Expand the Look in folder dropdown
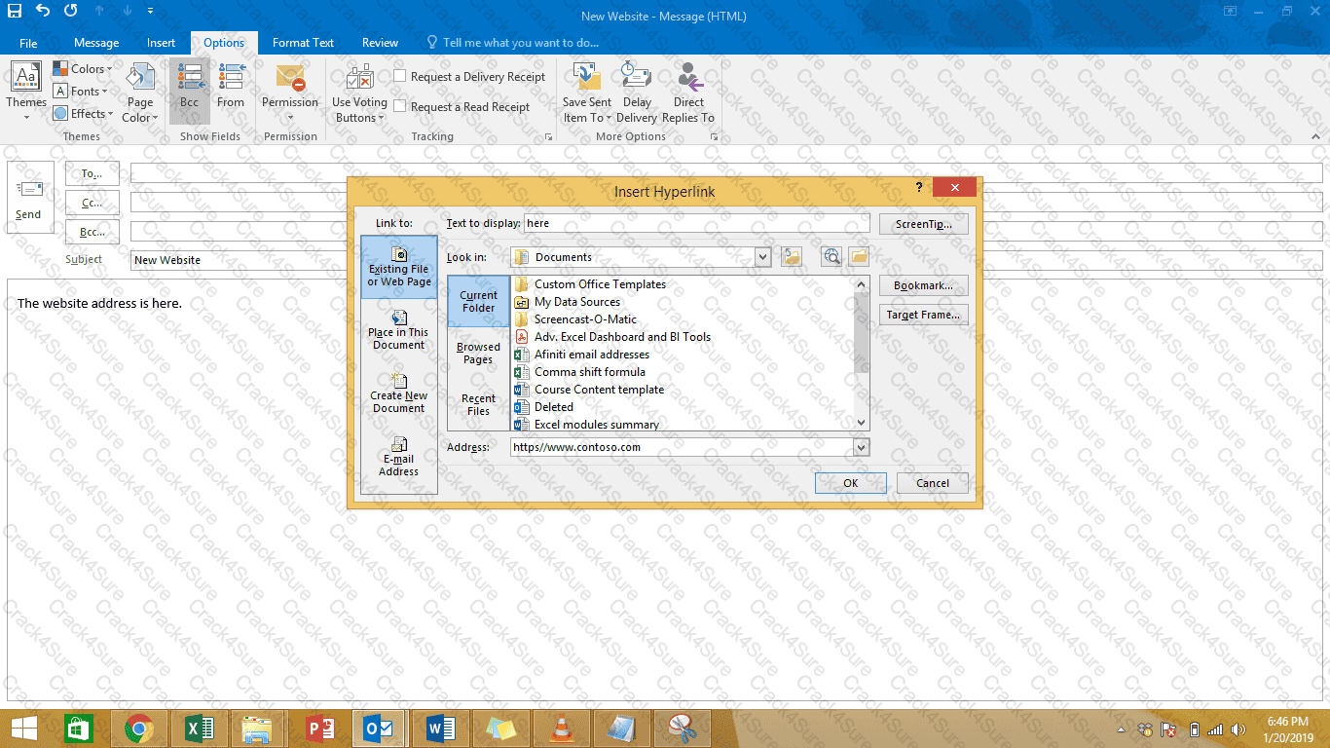 [x=762, y=257]
